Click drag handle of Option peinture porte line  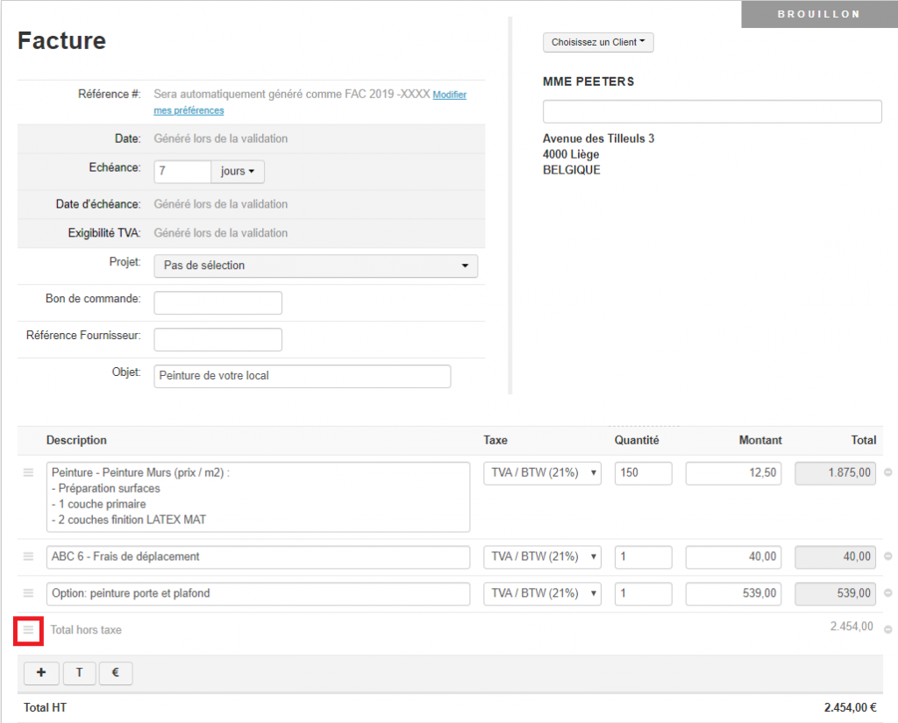(28, 593)
